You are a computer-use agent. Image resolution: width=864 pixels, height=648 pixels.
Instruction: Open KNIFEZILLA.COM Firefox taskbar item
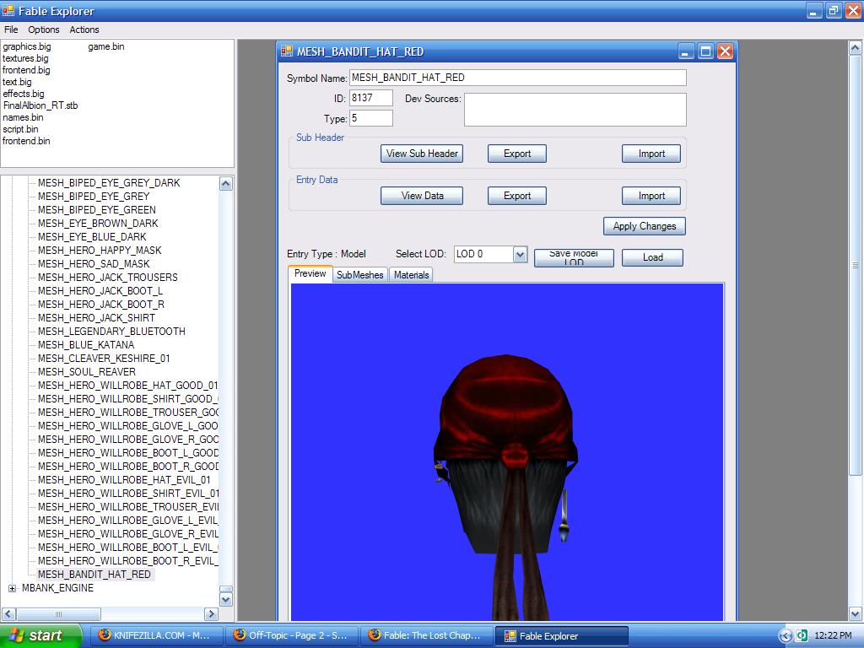pyautogui.click(x=154, y=635)
